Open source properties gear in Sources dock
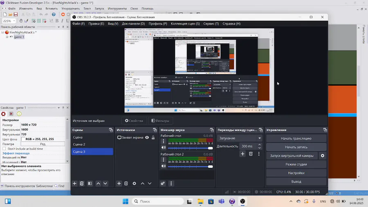 (x=134, y=184)
